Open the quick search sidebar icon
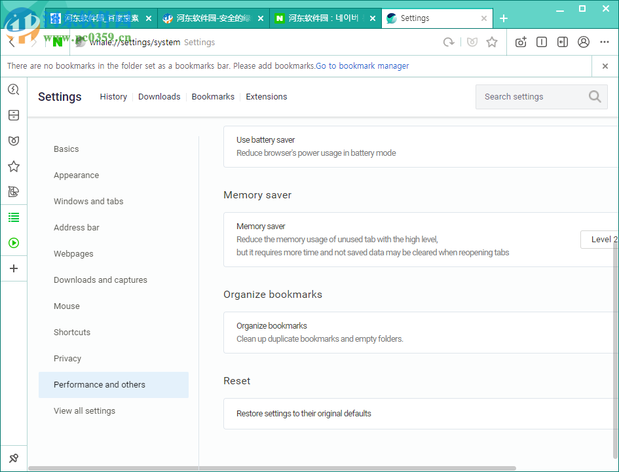Screen dimensions: 619x472 pos(14,90)
